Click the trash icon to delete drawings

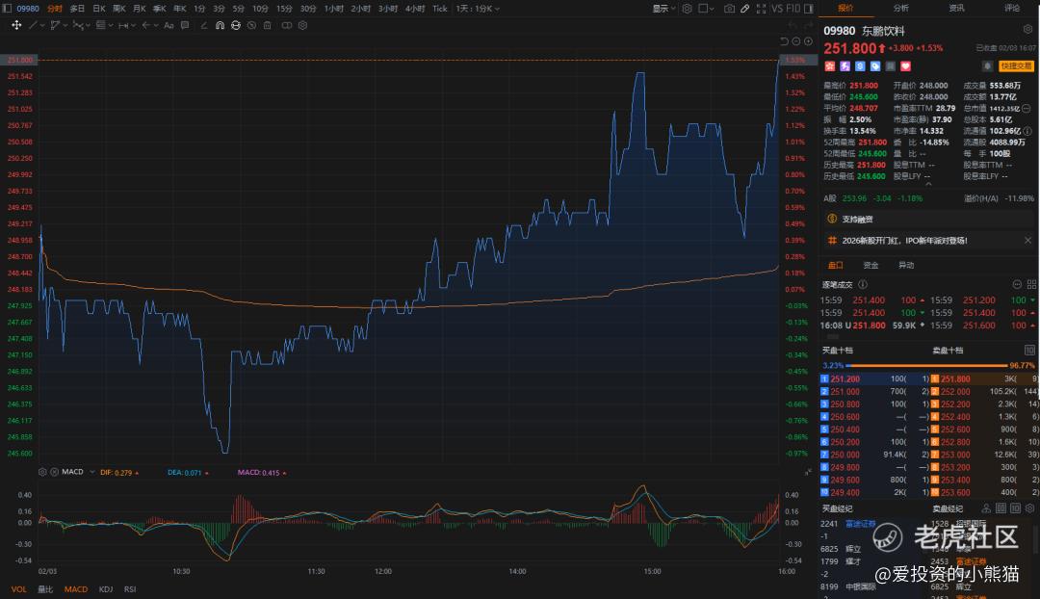point(268,25)
